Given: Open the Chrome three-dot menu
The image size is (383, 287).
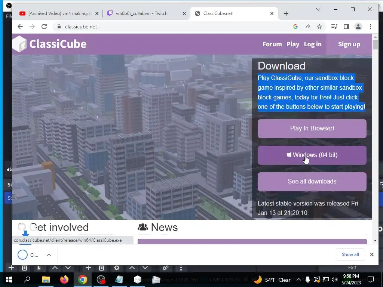Looking at the screenshot, I should pyautogui.click(x=370, y=27).
